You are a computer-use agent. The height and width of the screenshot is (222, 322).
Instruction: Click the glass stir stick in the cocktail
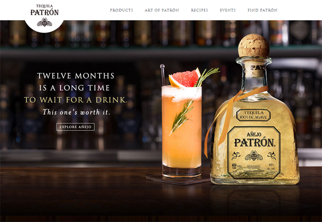point(162,75)
